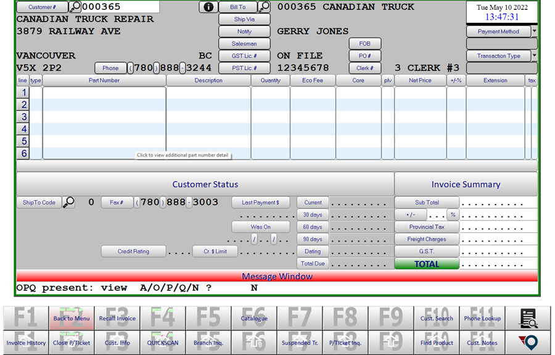555x355 pixels.
Task: Select the Ship Via button
Action: 244,19
